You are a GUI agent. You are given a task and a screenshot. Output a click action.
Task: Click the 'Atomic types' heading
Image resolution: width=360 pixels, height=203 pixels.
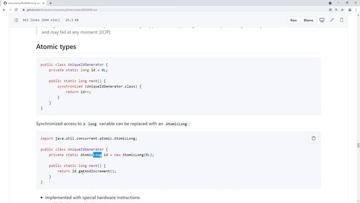coord(56,47)
